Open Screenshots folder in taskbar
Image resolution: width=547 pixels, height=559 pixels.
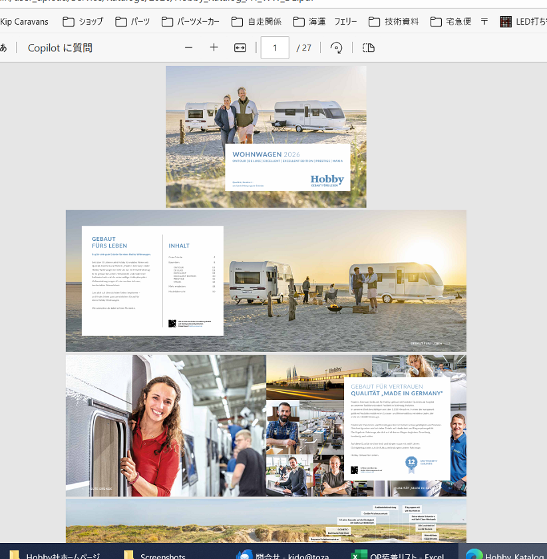click(x=154, y=555)
